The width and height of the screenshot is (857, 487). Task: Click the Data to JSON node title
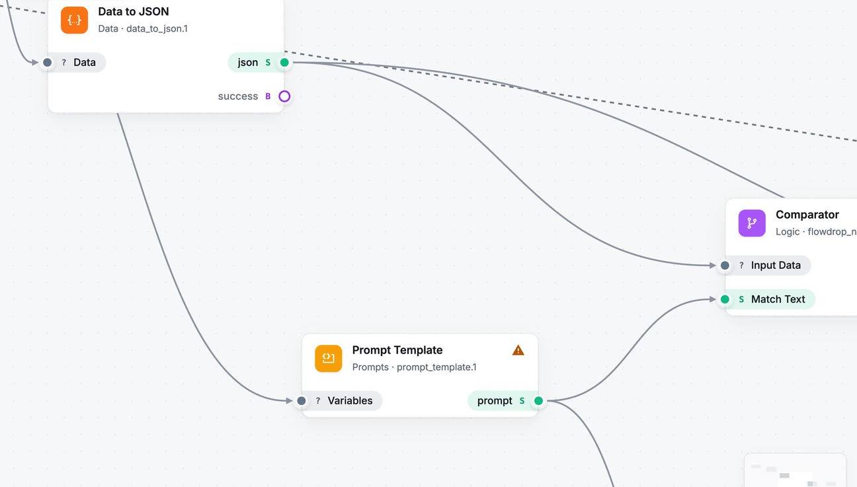[x=134, y=12]
